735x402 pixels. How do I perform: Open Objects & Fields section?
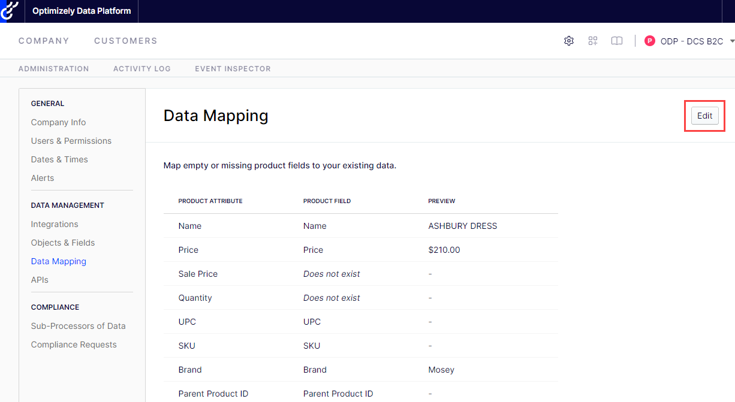click(x=63, y=243)
